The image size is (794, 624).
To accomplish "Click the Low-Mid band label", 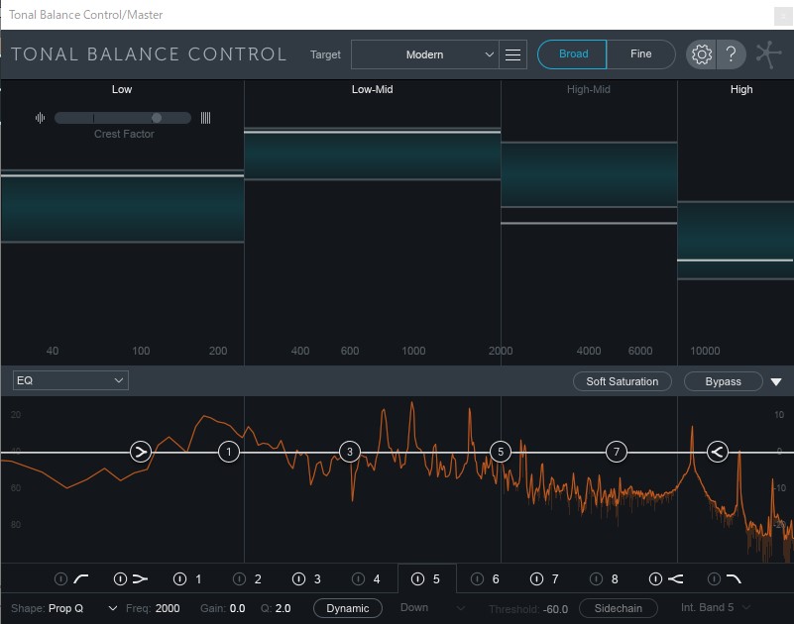I will point(372,89).
